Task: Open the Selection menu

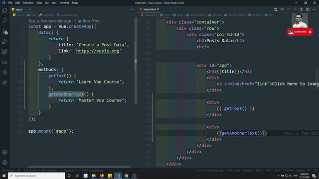Action: click(x=28, y=3)
